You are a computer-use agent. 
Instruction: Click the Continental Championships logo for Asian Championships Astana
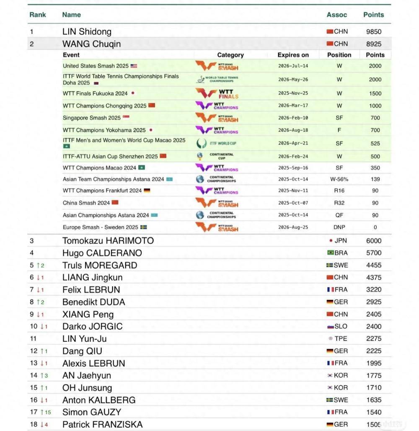[216, 215]
